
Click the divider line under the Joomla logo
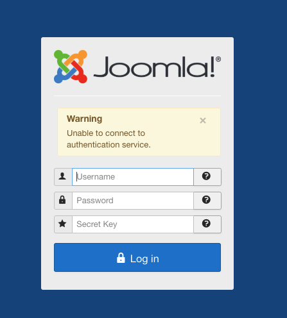tap(137, 96)
